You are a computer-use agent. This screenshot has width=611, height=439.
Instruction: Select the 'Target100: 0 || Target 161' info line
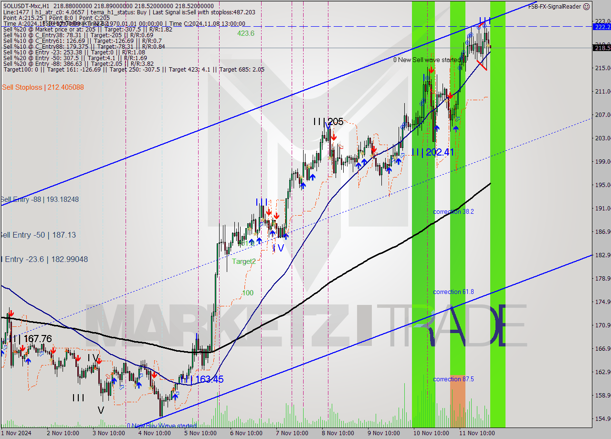[x=134, y=69]
